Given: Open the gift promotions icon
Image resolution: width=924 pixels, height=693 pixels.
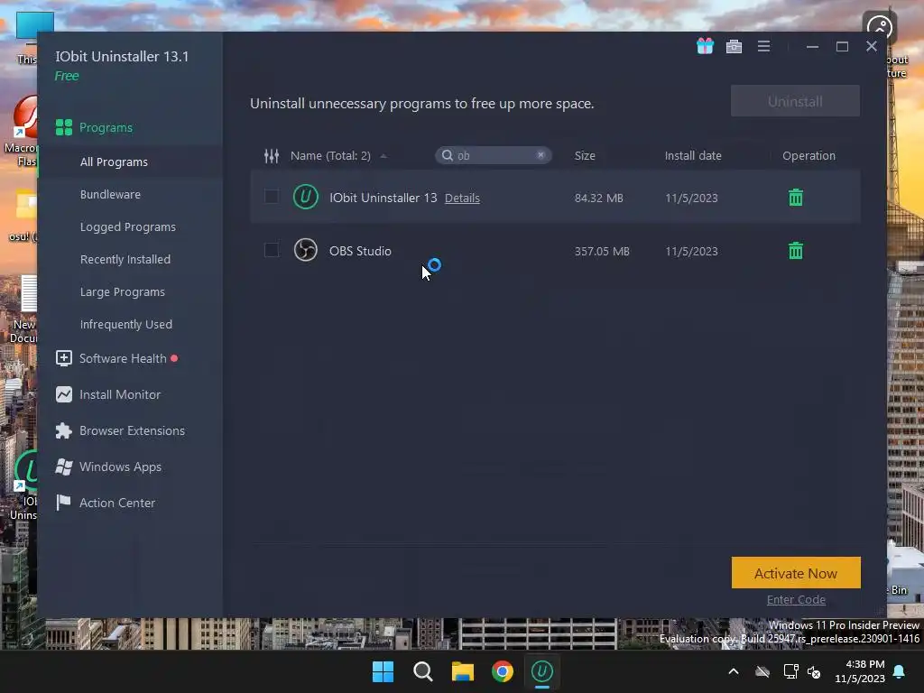Looking at the screenshot, I should pos(705,46).
